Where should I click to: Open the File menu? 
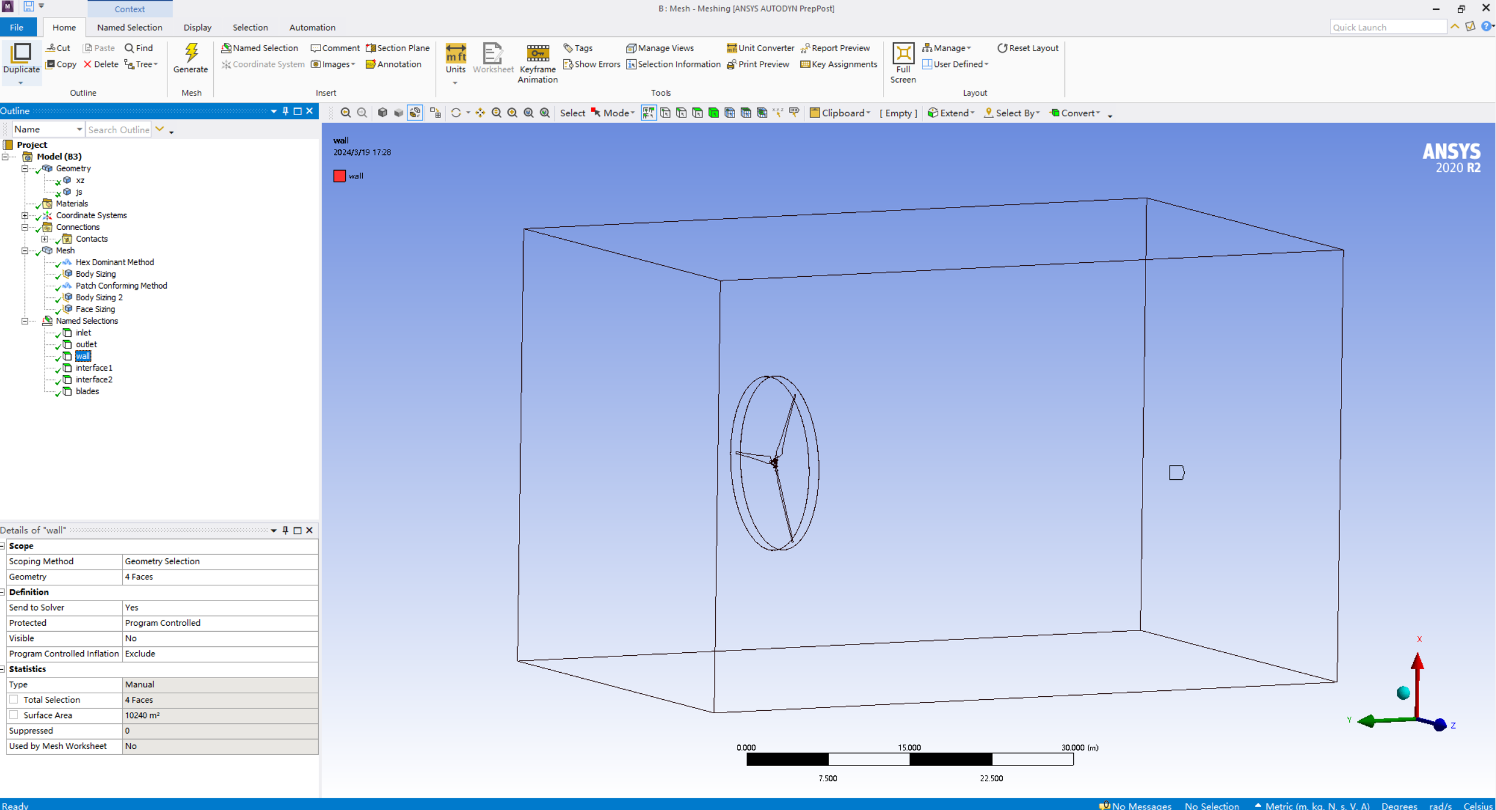[16, 27]
